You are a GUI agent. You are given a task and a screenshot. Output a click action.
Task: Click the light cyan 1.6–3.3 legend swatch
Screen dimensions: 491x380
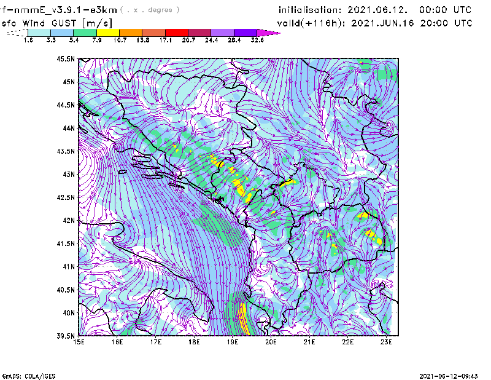(x=39, y=33)
